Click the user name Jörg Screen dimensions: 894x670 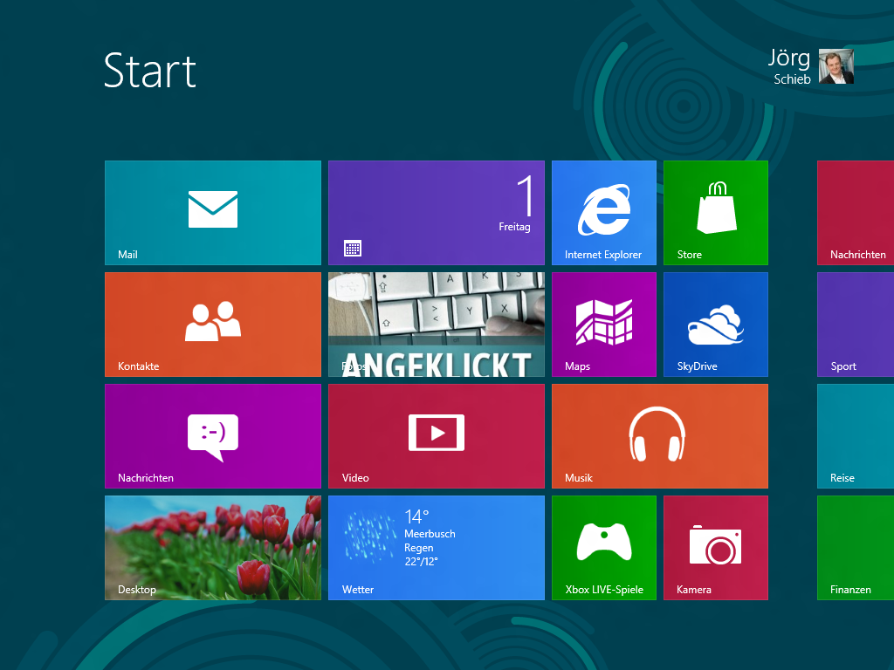coord(788,58)
